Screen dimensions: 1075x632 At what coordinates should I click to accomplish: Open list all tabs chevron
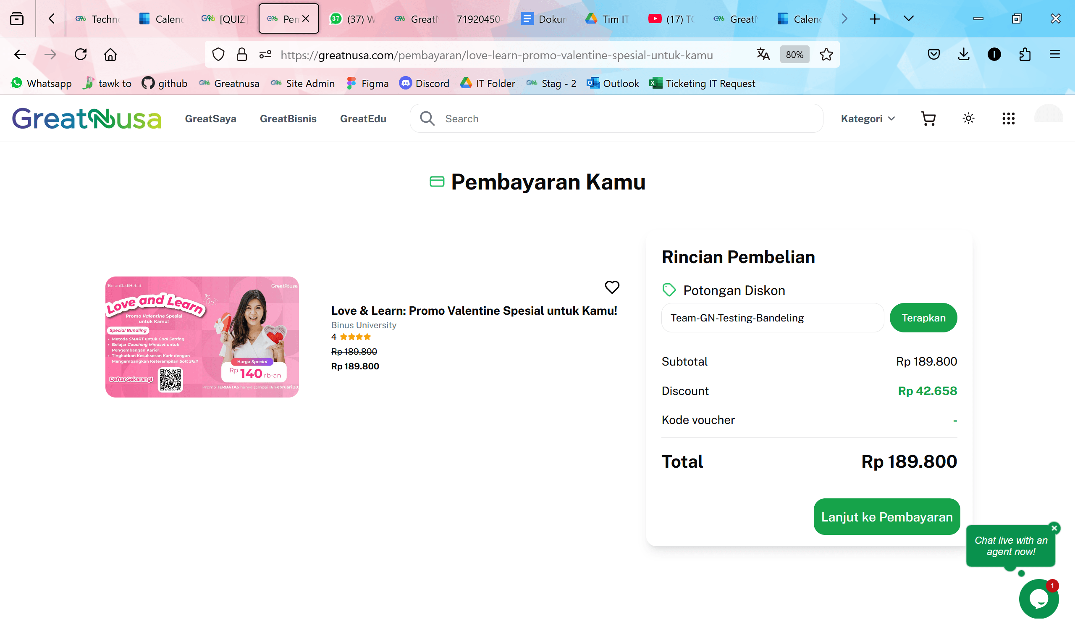click(908, 19)
